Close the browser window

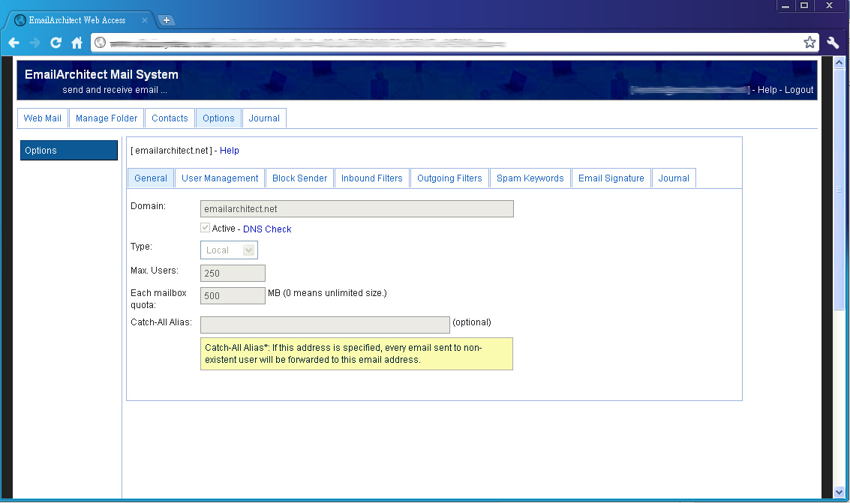pos(830,6)
